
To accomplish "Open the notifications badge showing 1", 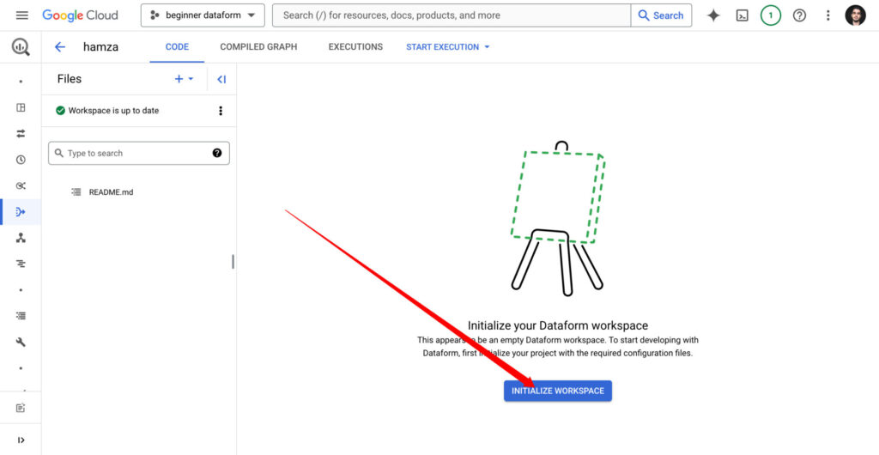I will coord(770,15).
